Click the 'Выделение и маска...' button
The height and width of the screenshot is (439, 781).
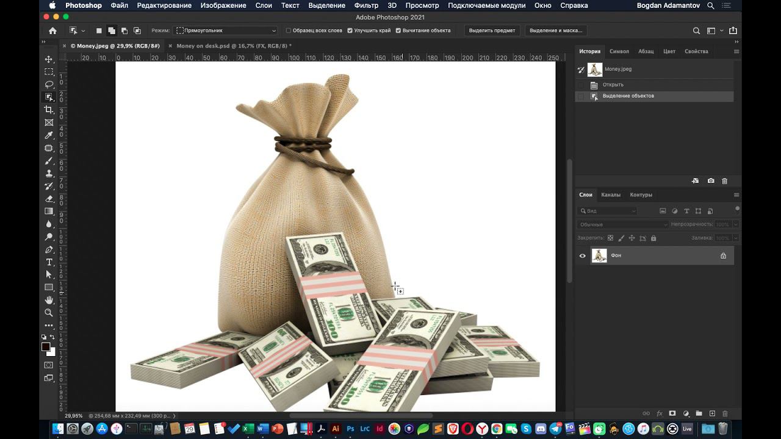click(x=556, y=30)
